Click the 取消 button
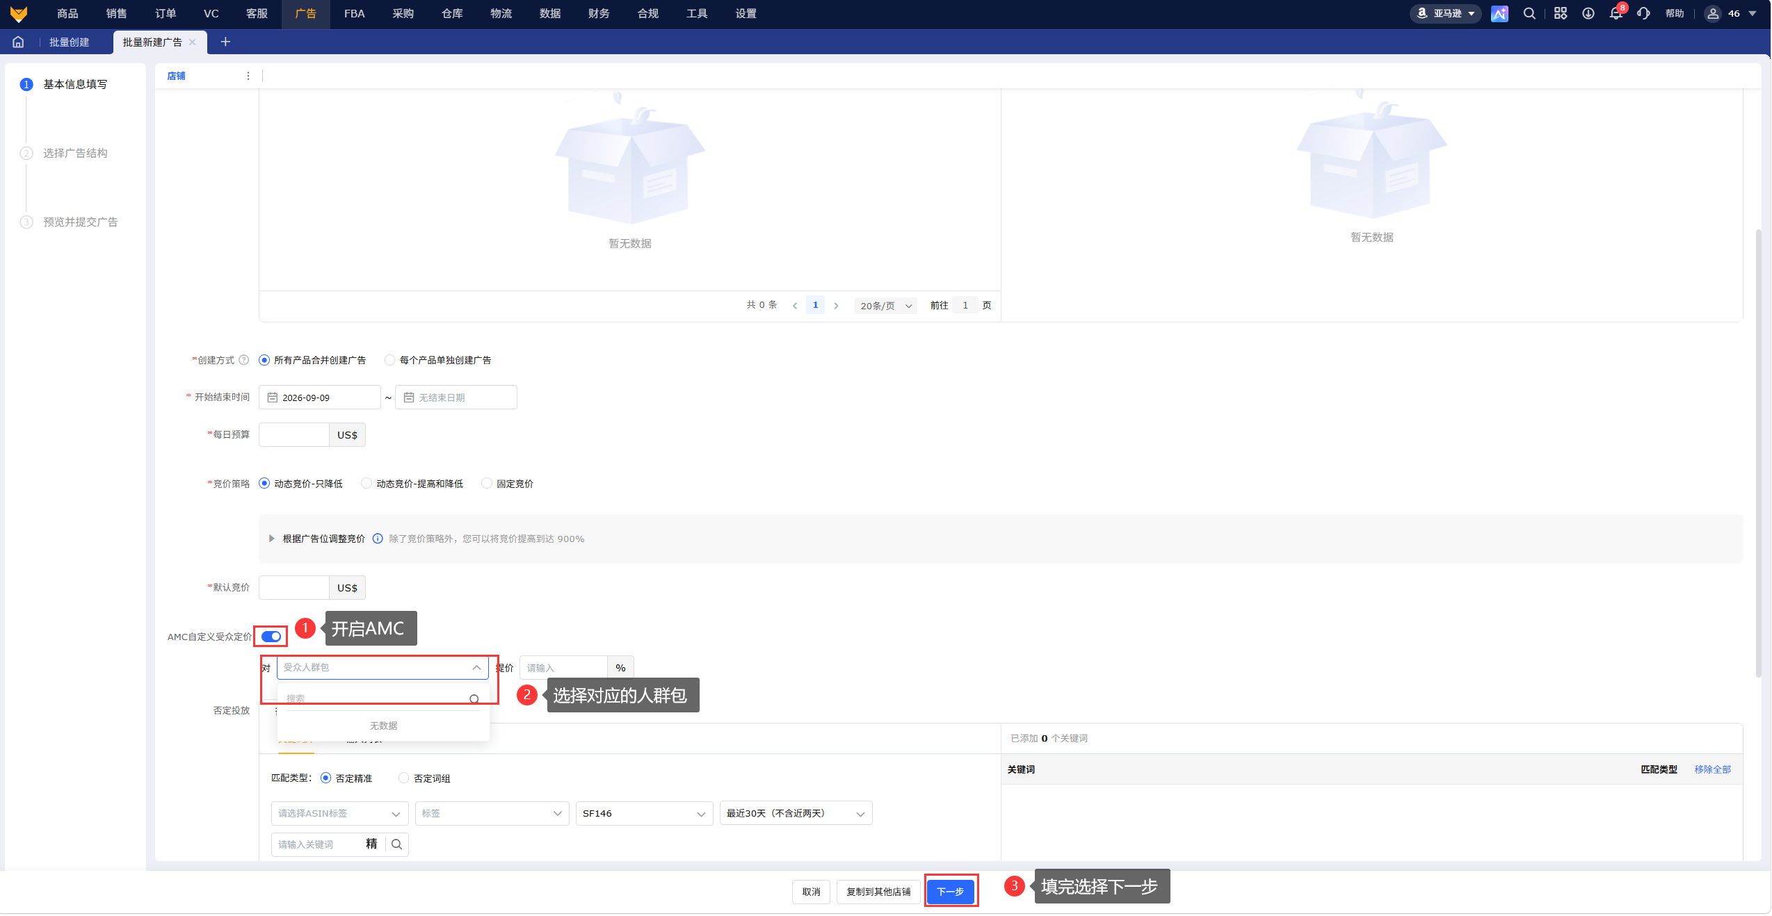 811,892
